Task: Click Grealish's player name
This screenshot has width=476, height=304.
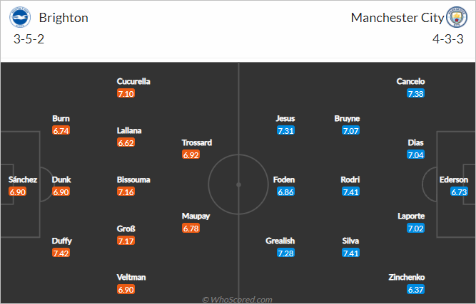Action: tap(280, 241)
